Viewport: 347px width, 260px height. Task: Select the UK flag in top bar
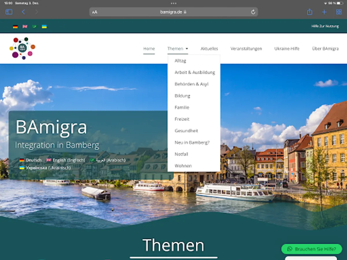pyautogui.click(x=25, y=27)
